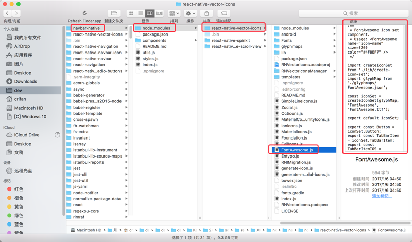Expand the android folder arrow

coord(334,34)
